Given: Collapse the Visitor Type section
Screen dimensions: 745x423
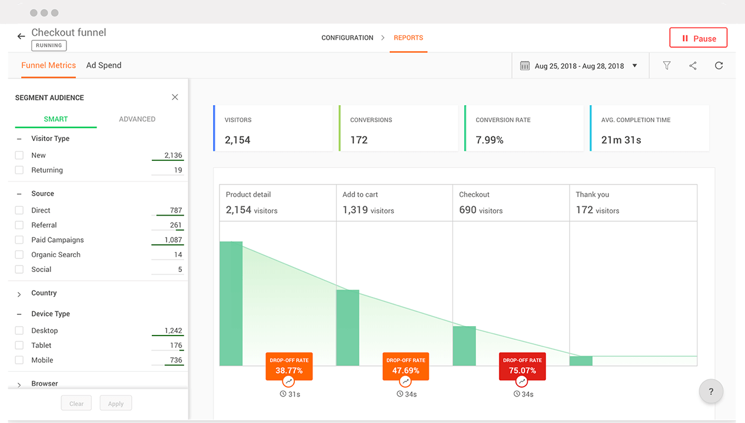Looking at the screenshot, I should 19,139.
